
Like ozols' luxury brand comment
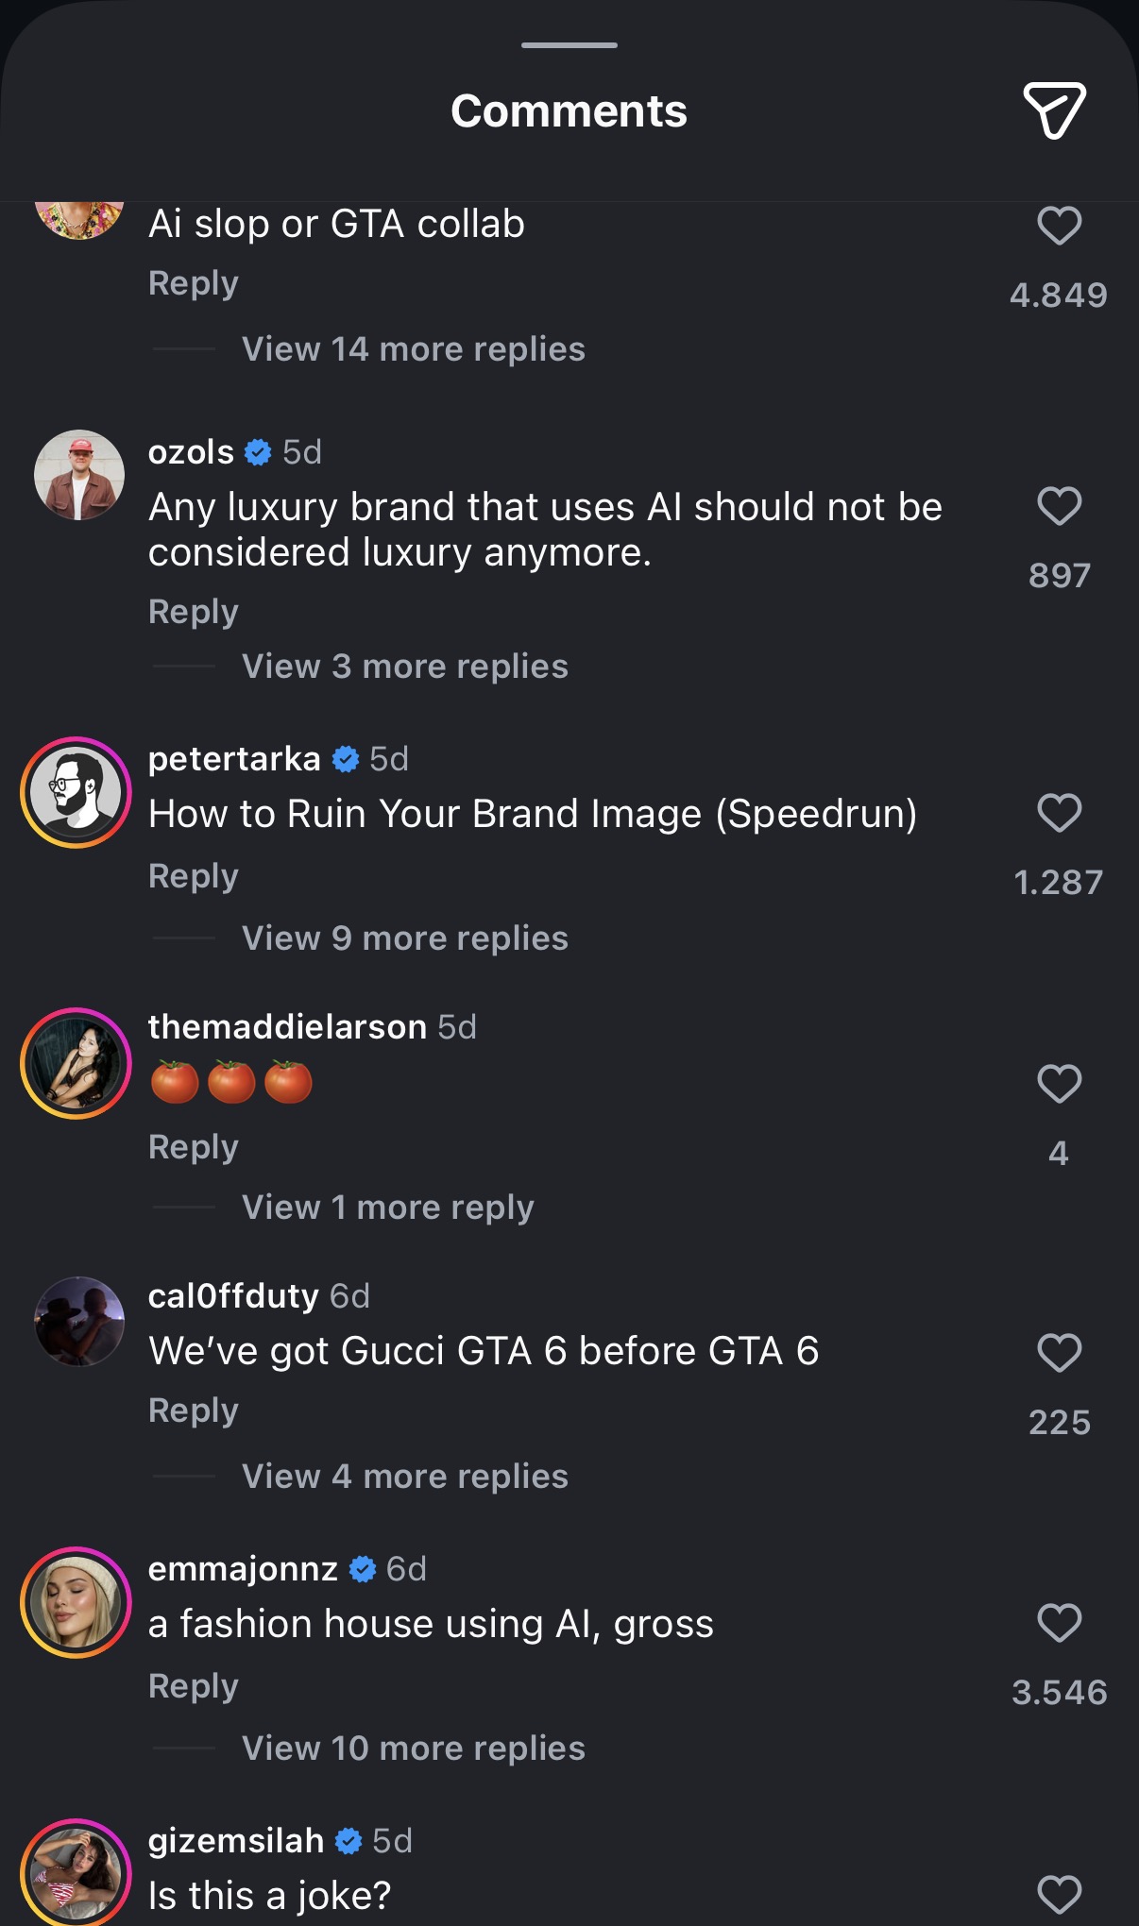(x=1059, y=506)
